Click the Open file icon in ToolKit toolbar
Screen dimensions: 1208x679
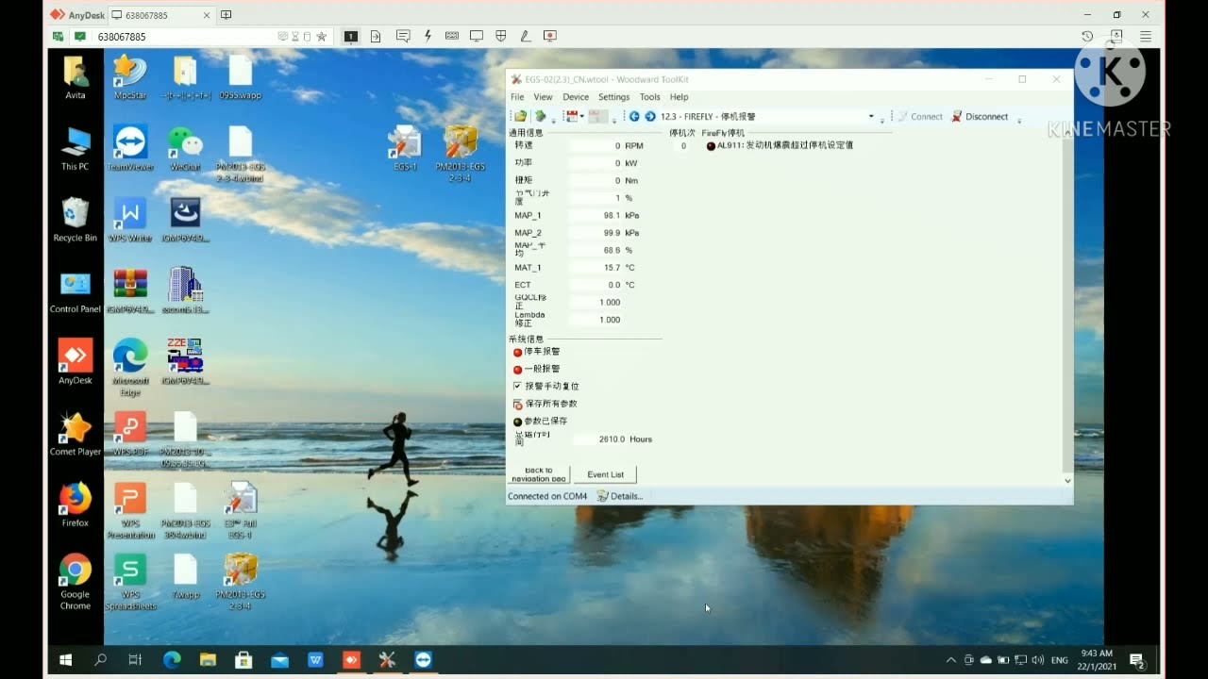[x=520, y=116]
